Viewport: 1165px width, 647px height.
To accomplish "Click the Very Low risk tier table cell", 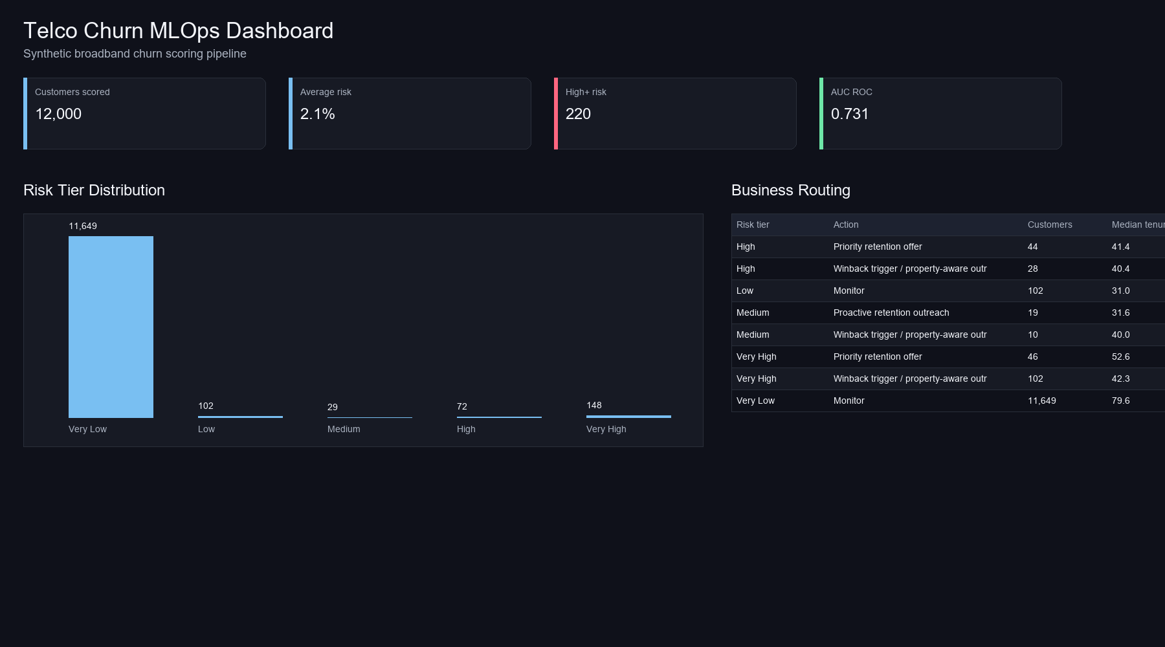I will point(755,400).
